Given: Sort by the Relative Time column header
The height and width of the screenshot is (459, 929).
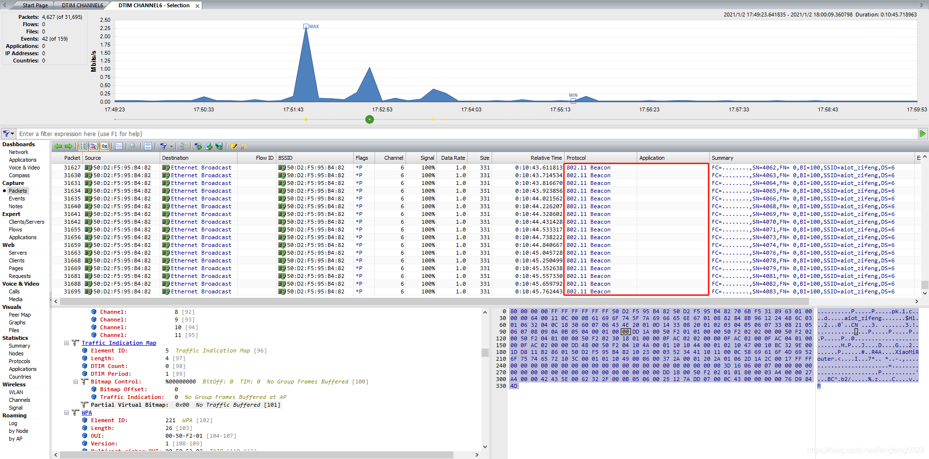Looking at the screenshot, I should (x=527, y=158).
